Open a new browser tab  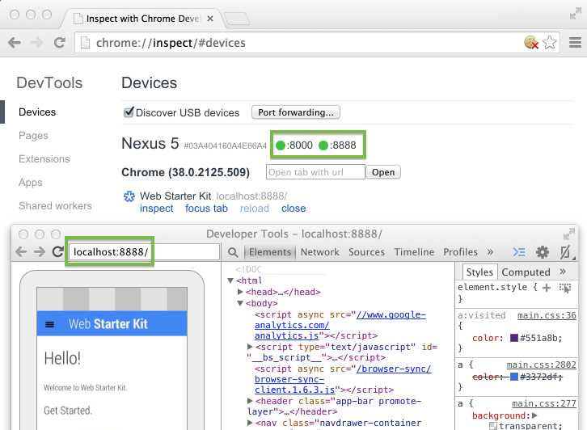pyautogui.click(x=236, y=19)
